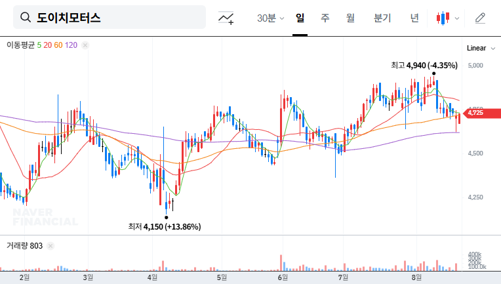Remove the 이동평균 indicator with X

[85, 45]
